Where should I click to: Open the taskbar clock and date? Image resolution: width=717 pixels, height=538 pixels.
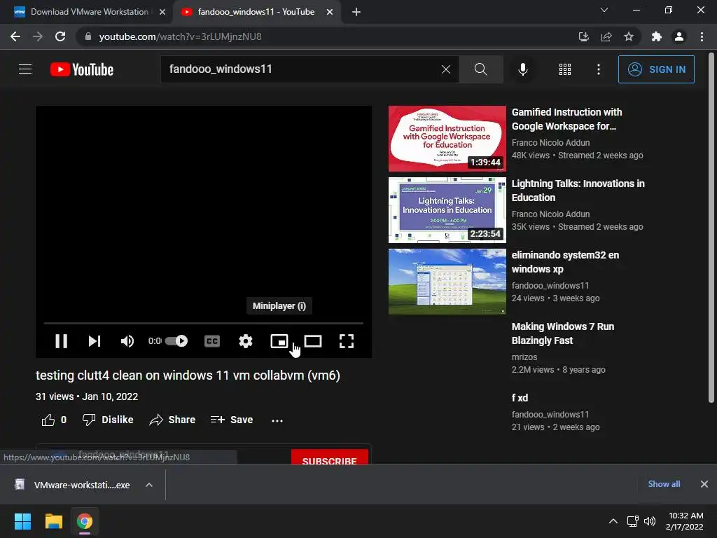coord(685,521)
